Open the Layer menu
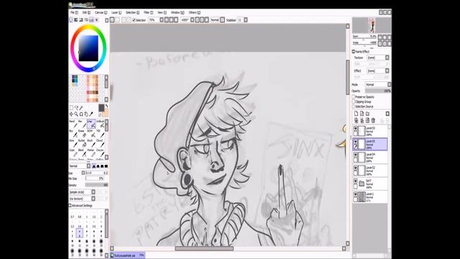460x259 pixels. (x=116, y=13)
